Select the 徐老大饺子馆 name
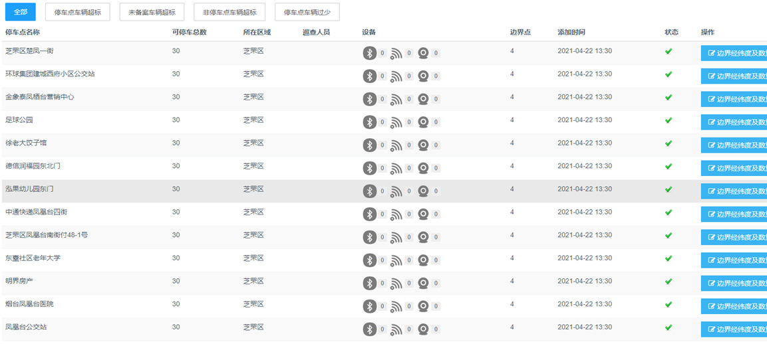767x344 pixels. point(26,143)
